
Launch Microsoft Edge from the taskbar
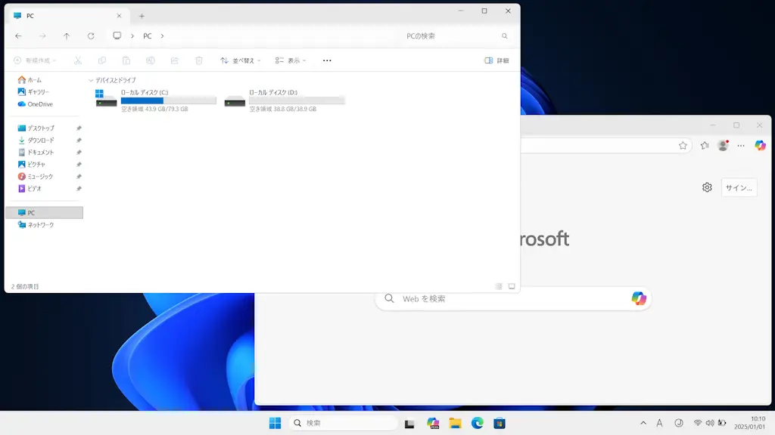(x=477, y=423)
